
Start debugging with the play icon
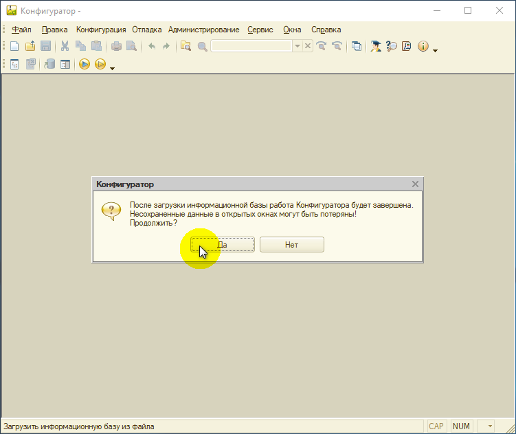pos(85,64)
